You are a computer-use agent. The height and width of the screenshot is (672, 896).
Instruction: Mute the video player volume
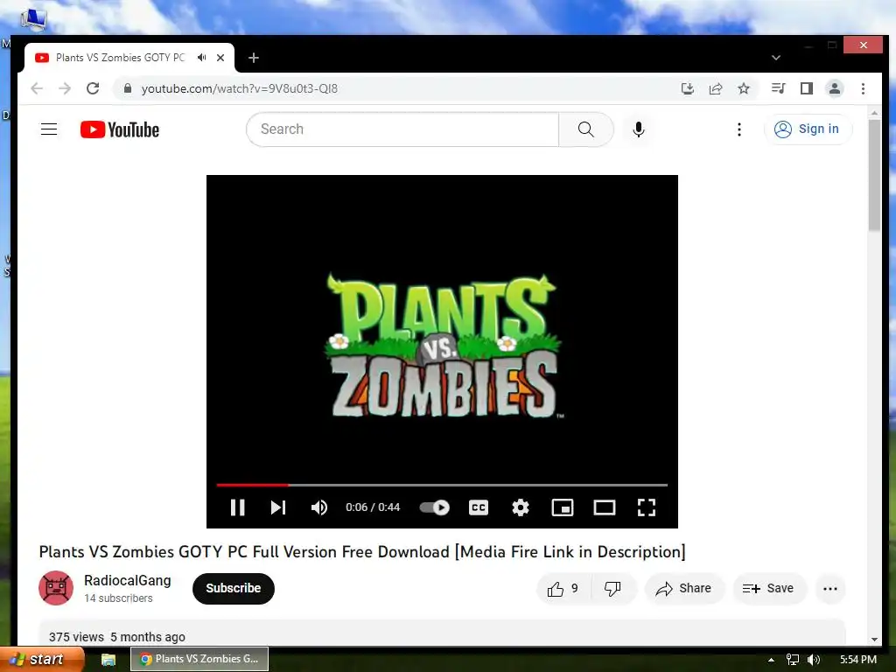point(318,507)
